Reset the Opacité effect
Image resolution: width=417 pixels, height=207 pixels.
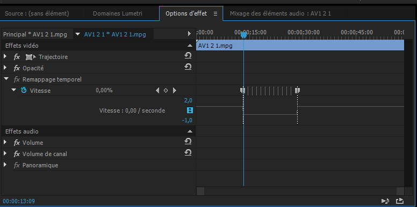tap(188, 66)
